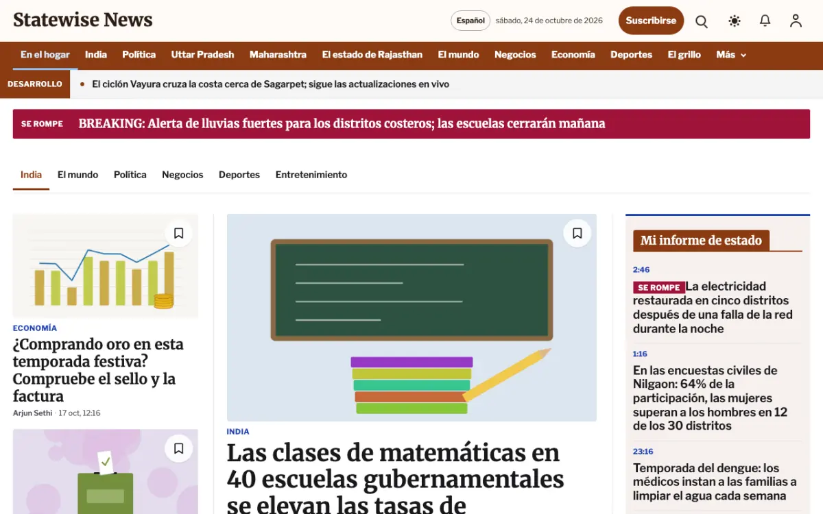Open the ciclón Vayura ticker headline

(271, 84)
